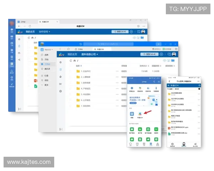Open the 协作空间 dropdown in the back window
The height and width of the screenshot is (171, 214).
[45, 32]
